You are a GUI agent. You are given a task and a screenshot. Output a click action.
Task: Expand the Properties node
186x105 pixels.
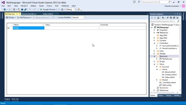154,30
